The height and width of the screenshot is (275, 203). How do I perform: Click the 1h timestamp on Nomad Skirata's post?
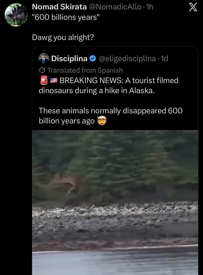(x=150, y=7)
